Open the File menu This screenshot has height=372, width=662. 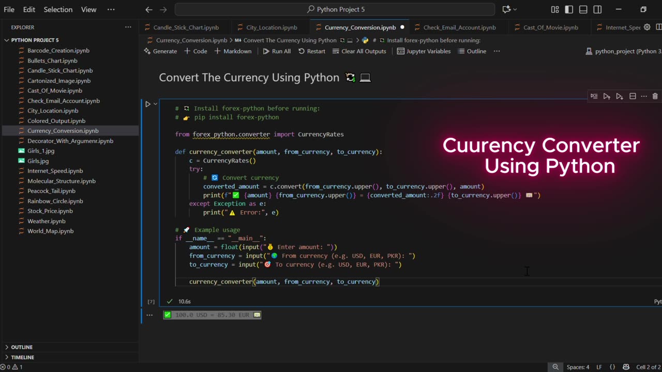pos(9,9)
